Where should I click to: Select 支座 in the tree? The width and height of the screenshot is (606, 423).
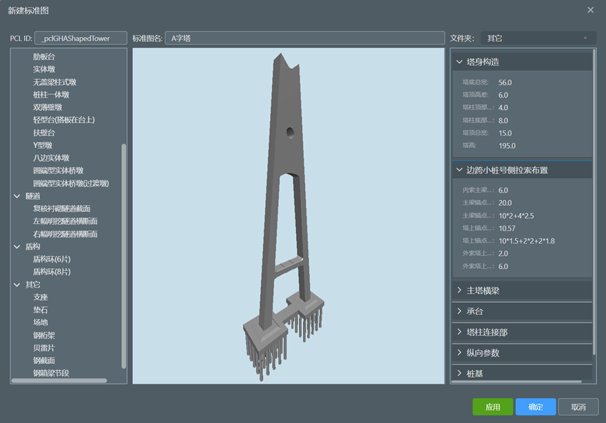pyautogui.click(x=41, y=297)
